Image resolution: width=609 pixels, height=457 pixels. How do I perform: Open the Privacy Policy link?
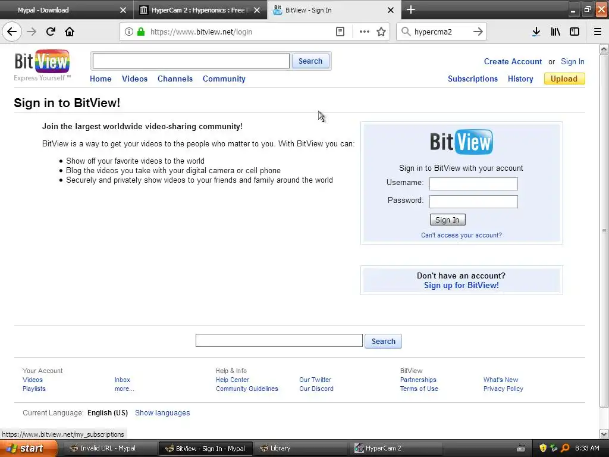tap(503, 389)
